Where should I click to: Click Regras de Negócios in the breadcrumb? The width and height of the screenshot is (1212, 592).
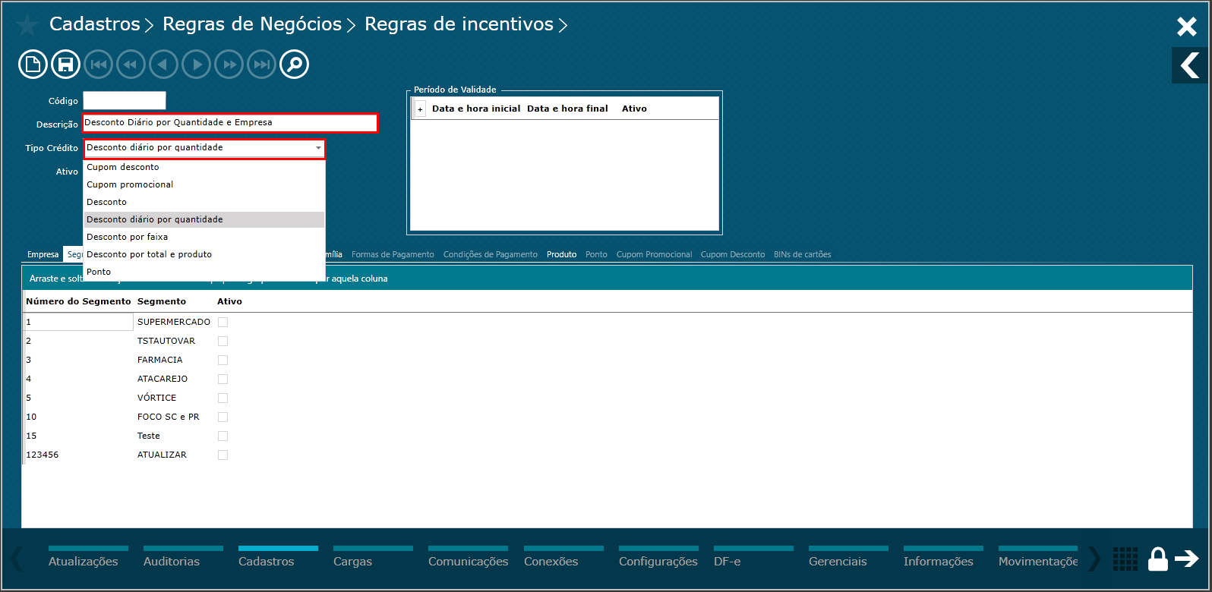point(252,24)
